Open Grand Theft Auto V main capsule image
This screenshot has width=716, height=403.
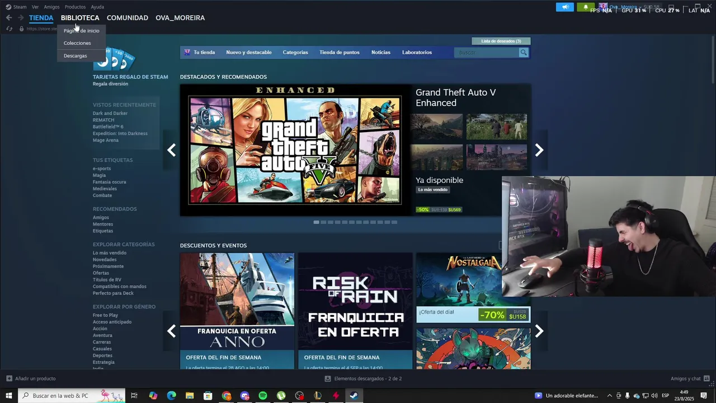(x=295, y=150)
